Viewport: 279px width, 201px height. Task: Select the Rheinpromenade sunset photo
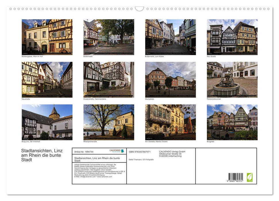[109, 122]
